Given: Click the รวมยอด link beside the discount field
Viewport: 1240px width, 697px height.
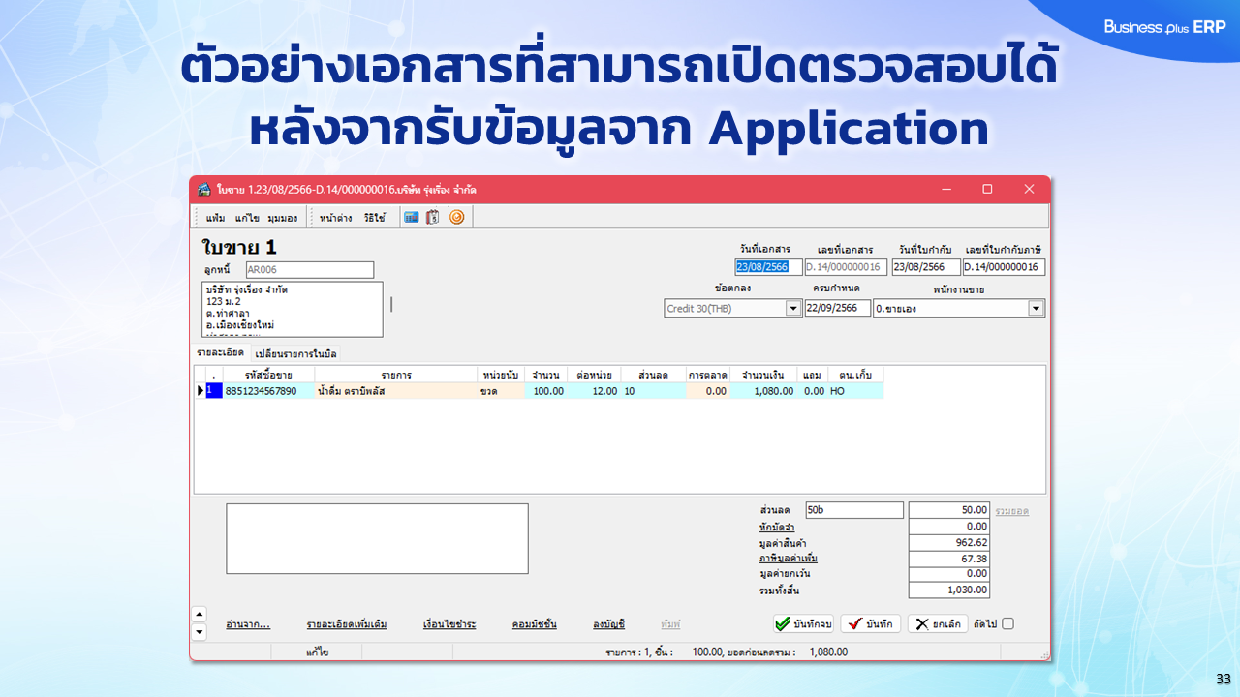Looking at the screenshot, I should 1011,510.
